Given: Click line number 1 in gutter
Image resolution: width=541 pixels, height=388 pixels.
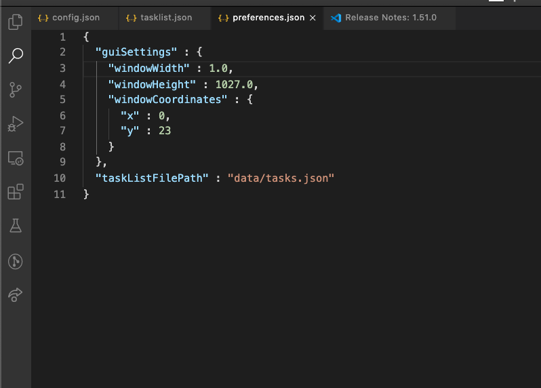Looking at the screenshot, I should 62,37.
